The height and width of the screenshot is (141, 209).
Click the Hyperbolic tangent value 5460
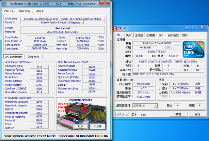point(39,106)
